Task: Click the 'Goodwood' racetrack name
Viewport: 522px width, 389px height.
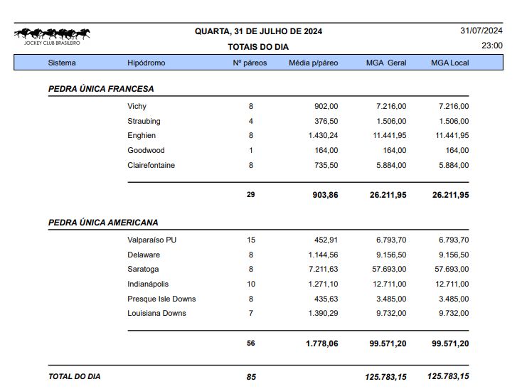Action: click(146, 151)
